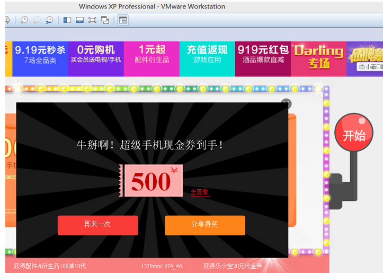Show or hide the VMware library sidebar
383x273 pixels.
tap(67, 20)
